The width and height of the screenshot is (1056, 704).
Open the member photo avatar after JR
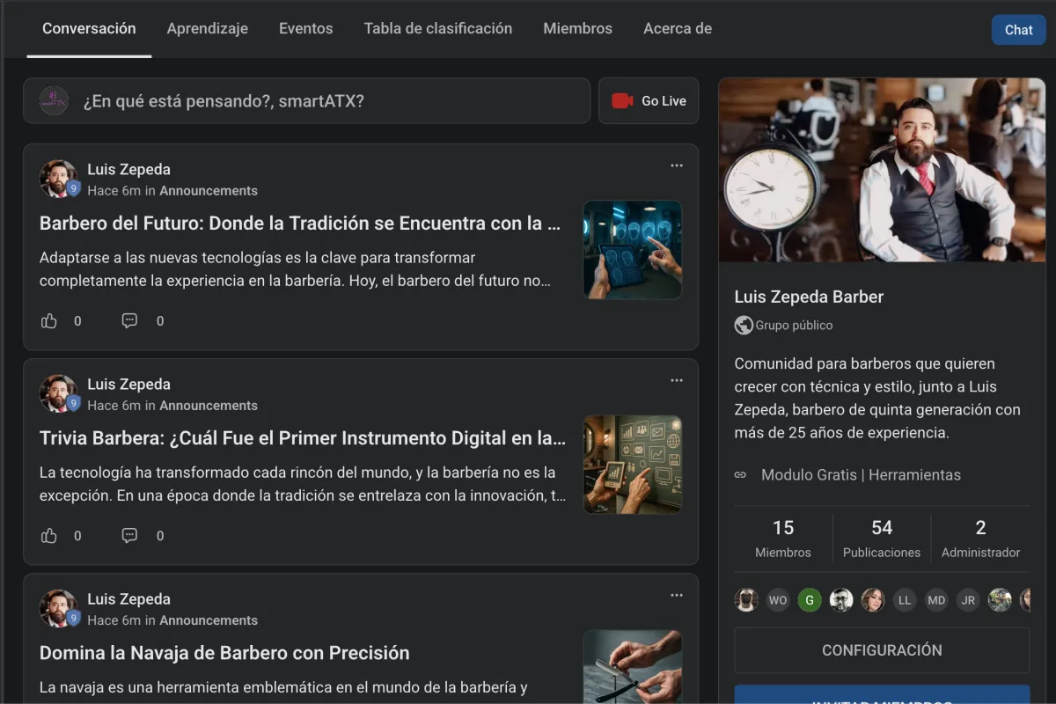click(1000, 600)
